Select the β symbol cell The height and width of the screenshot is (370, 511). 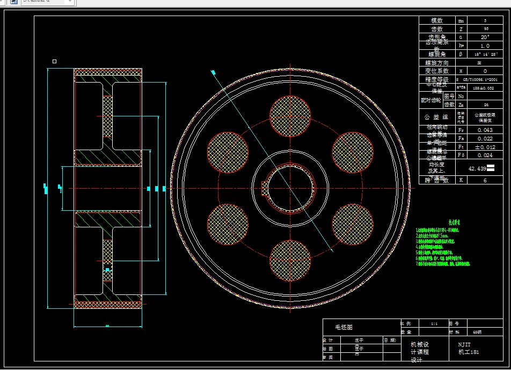(461, 54)
